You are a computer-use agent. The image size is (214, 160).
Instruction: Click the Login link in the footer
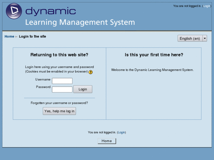pos(121,132)
